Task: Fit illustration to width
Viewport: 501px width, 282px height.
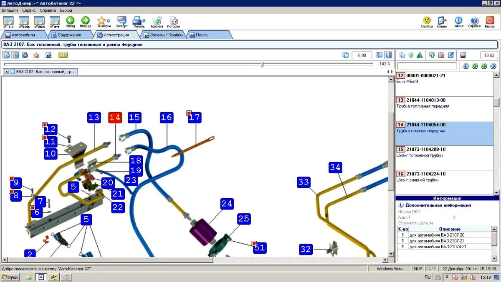Action: pyautogui.click(x=55, y=22)
